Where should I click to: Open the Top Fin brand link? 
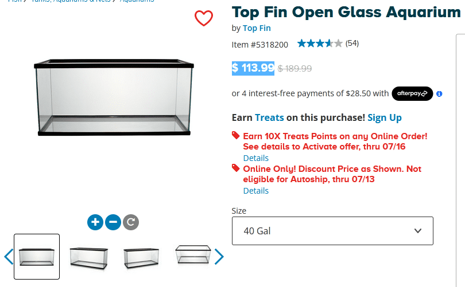point(257,28)
